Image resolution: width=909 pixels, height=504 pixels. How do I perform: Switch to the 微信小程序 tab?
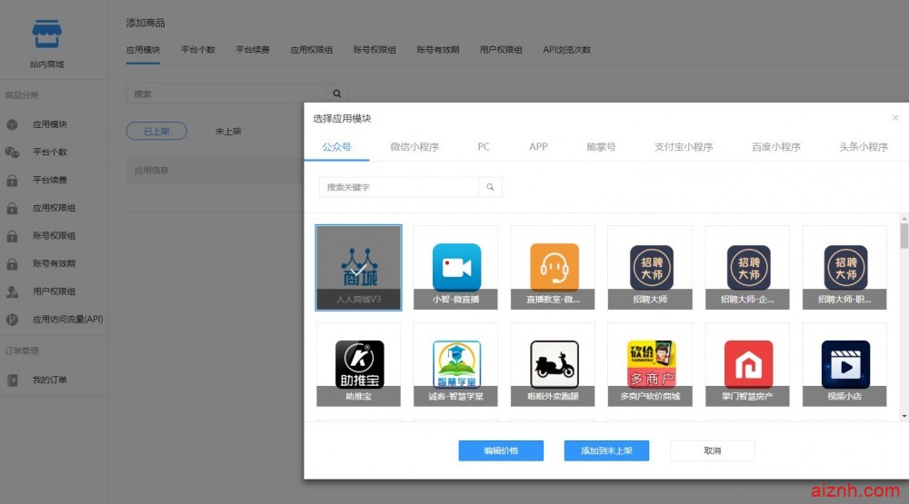(415, 147)
